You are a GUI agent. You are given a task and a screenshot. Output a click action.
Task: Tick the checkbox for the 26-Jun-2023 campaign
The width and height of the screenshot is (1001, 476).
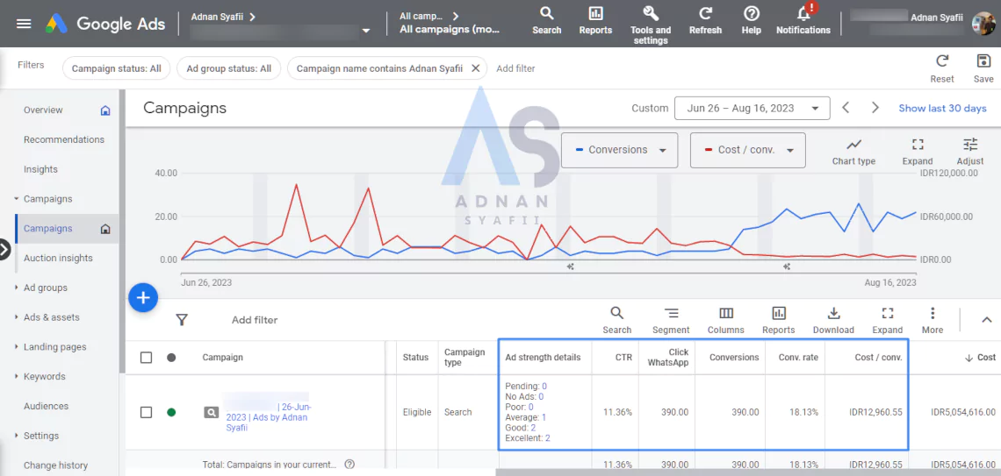pos(146,412)
